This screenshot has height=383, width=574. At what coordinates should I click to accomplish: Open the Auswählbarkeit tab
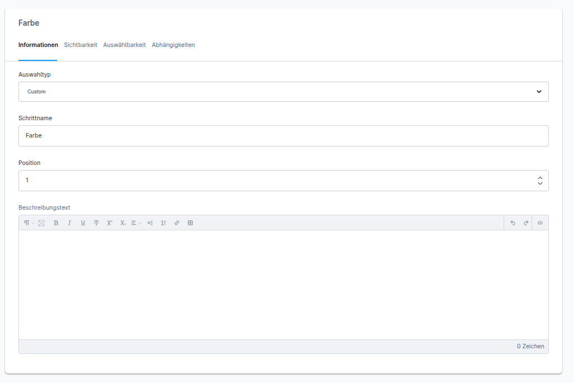(125, 45)
